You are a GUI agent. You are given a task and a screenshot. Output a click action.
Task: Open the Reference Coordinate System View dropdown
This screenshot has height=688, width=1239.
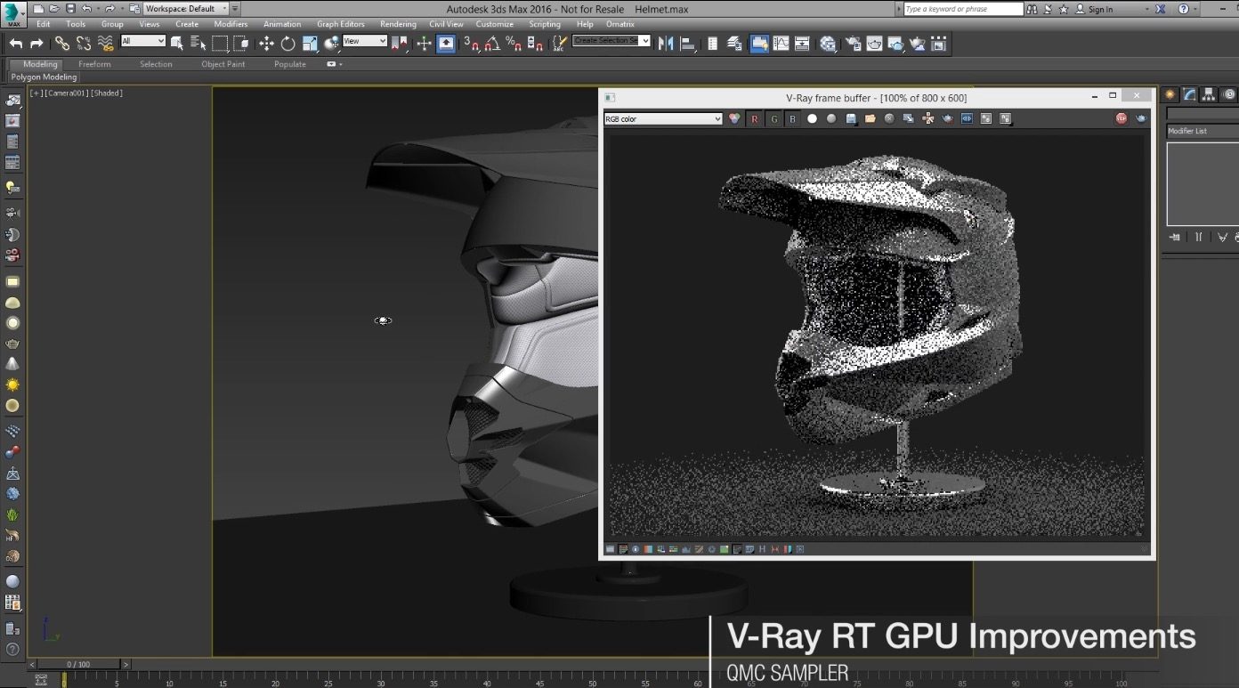tap(365, 41)
